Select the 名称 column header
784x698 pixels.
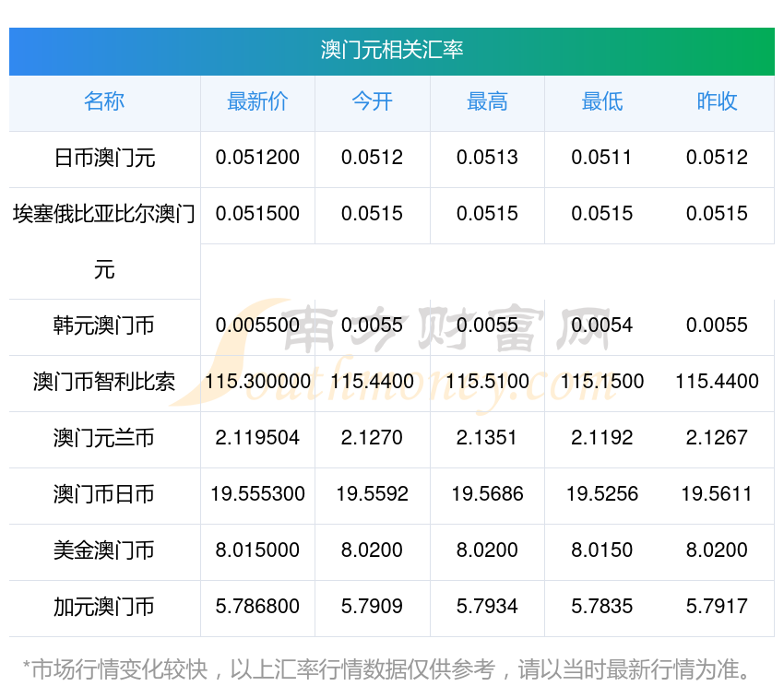point(104,102)
